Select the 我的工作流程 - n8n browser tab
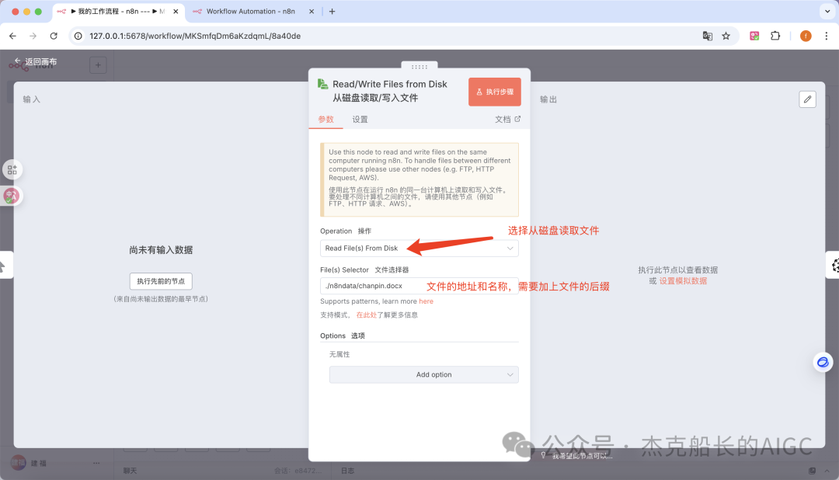The width and height of the screenshot is (839, 480). click(119, 11)
